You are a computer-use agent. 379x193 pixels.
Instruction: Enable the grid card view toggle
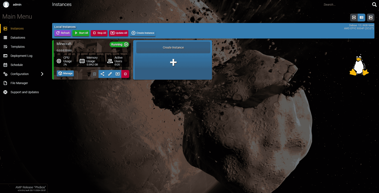click(371, 17)
